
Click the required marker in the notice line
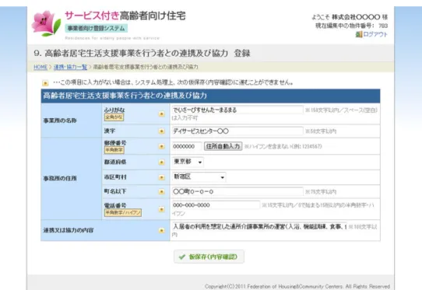45,83
